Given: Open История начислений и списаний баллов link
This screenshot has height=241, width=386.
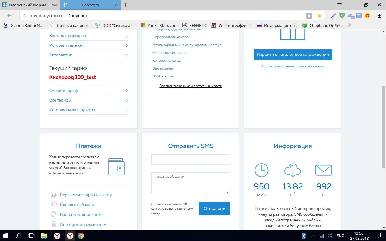Looking at the screenshot, I should (293, 66).
